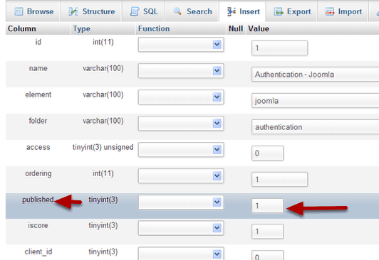Screen dimensions: 379x260
Task: Open Function dropdown for name row
Action: [x=181, y=71]
